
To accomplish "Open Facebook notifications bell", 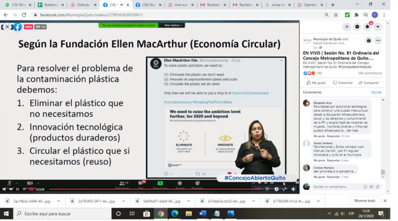I will click(x=368, y=27).
